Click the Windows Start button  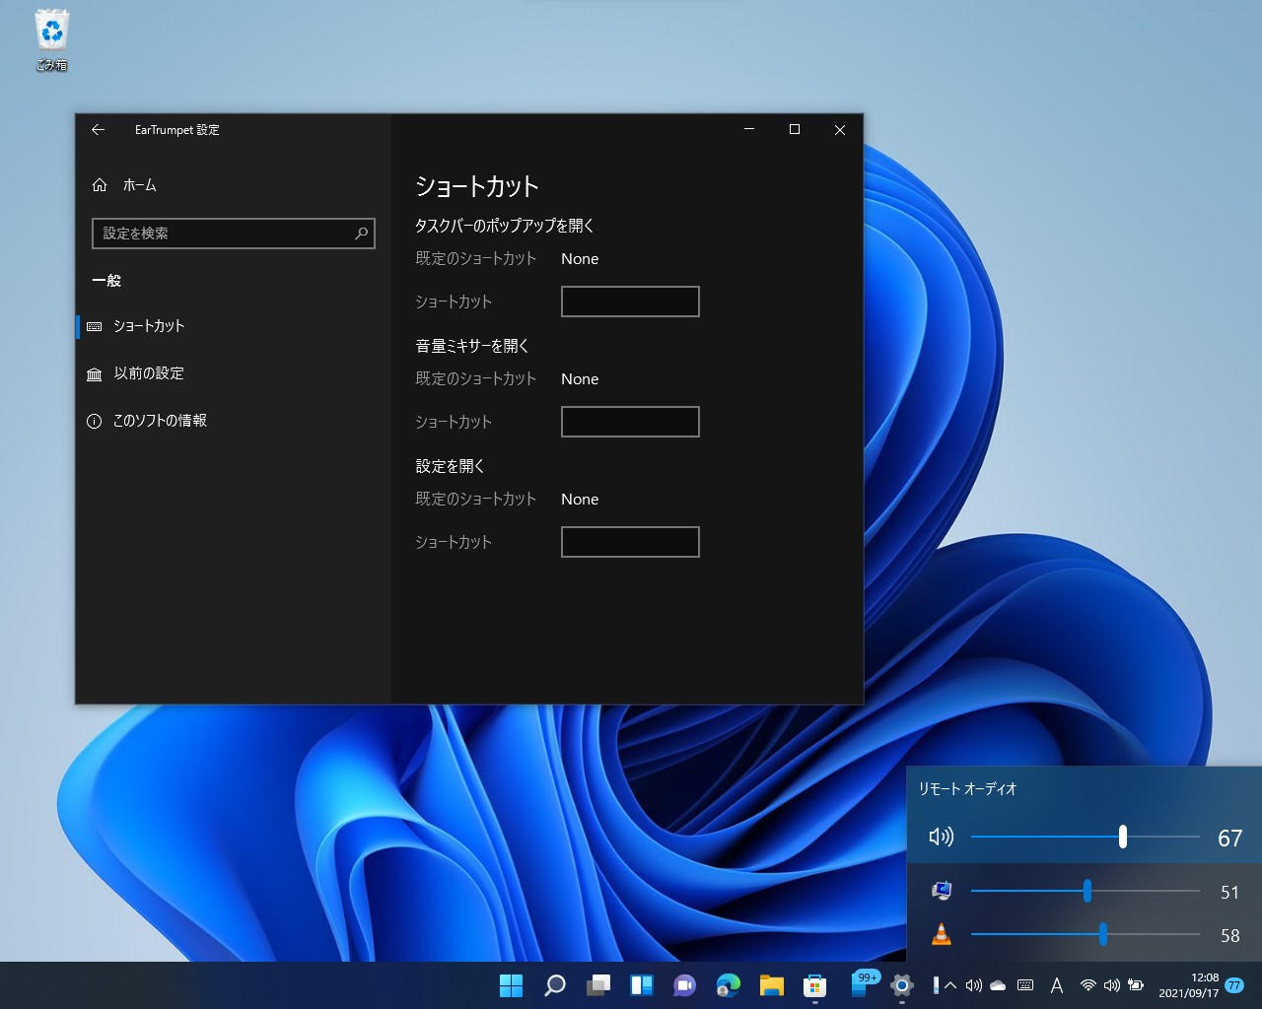click(511, 984)
